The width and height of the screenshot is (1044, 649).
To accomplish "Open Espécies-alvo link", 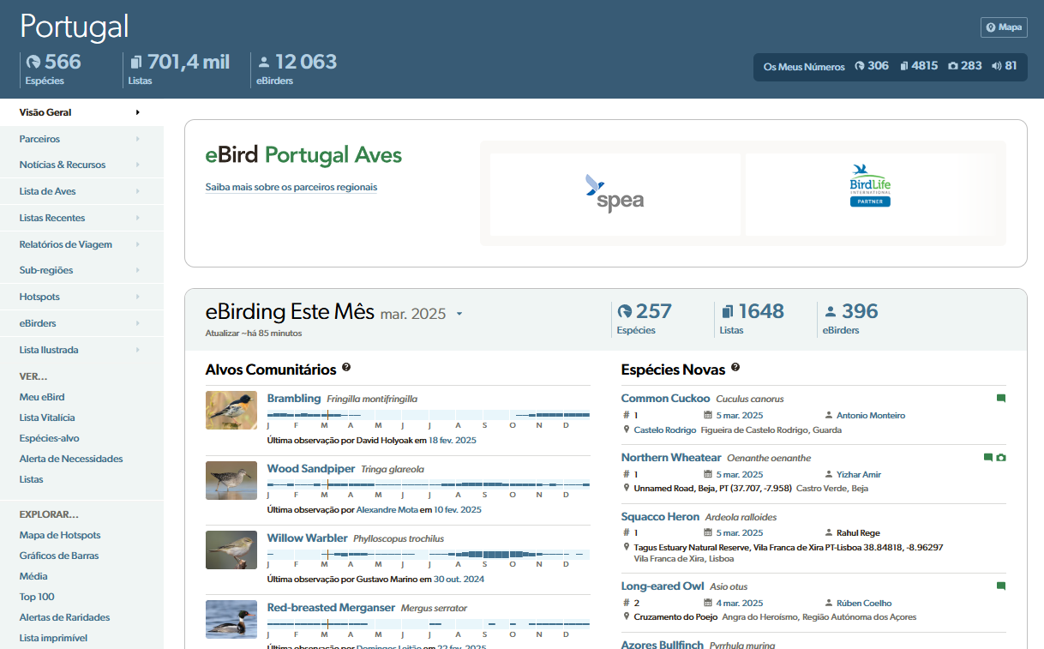I will click(x=50, y=438).
